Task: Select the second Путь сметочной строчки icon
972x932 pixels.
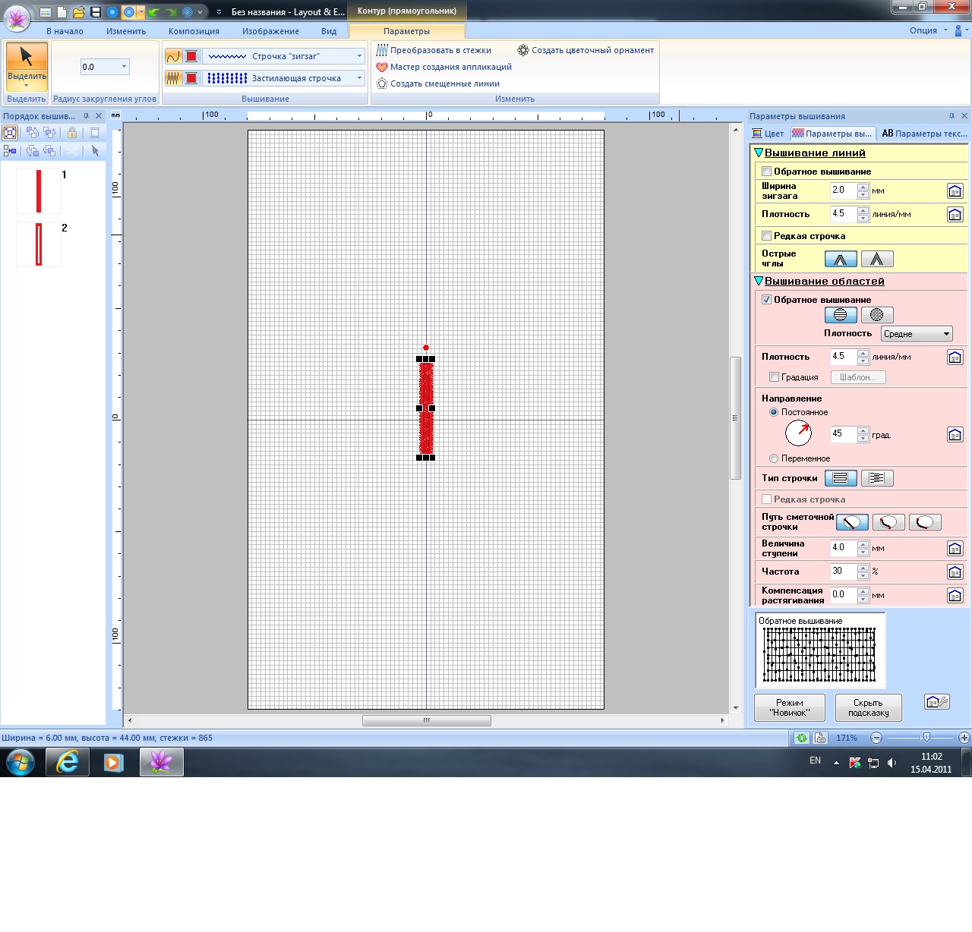Action: 888,522
